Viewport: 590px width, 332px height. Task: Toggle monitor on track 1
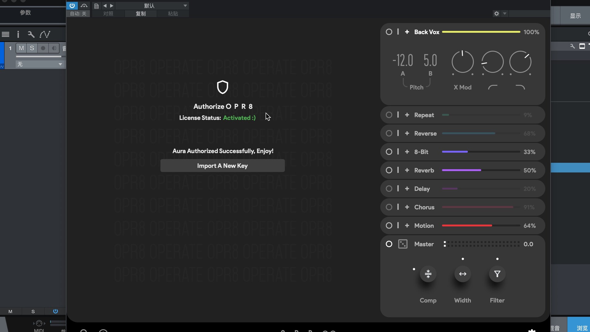tap(54, 48)
